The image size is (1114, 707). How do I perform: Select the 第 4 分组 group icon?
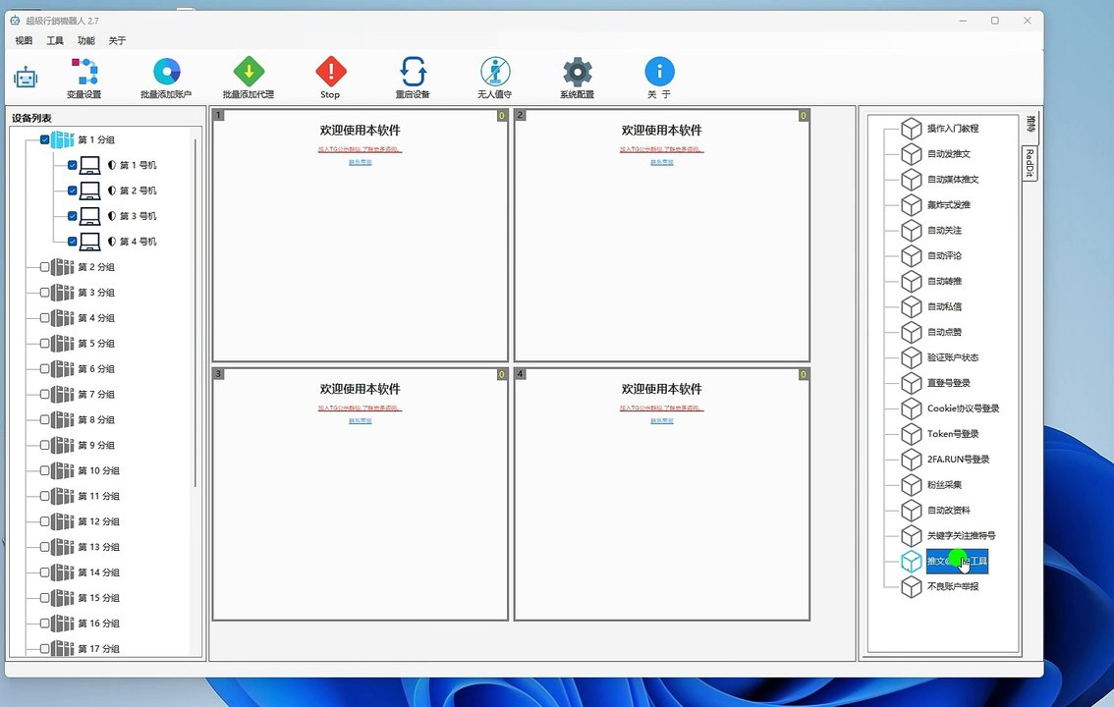coord(63,318)
